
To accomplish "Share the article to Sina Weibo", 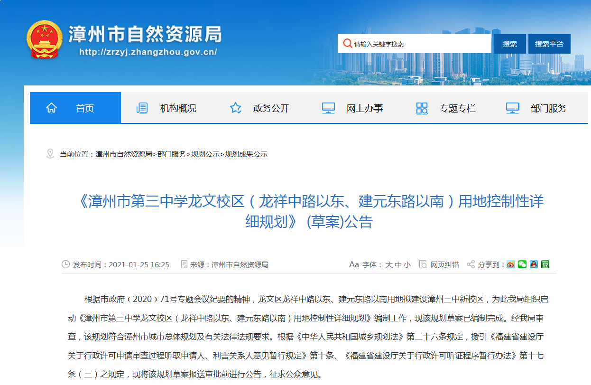I will click(510, 264).
